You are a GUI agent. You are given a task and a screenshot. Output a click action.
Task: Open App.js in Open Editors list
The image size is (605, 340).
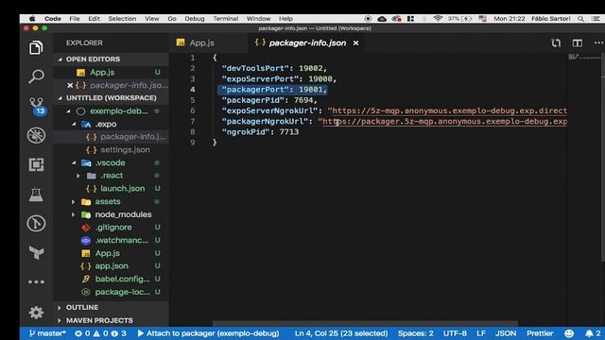click(111, 72)
